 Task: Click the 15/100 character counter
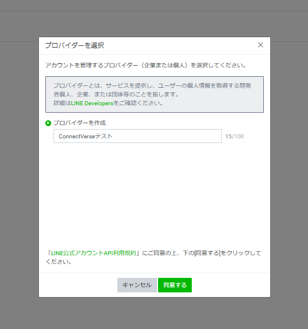[x=234, y=137]
